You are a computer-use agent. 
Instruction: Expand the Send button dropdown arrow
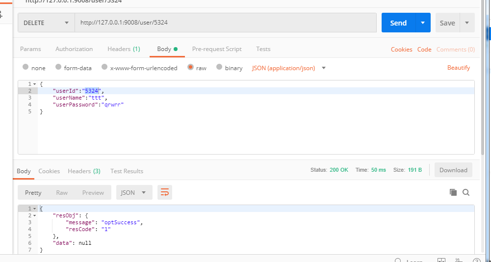pos(423,23)
